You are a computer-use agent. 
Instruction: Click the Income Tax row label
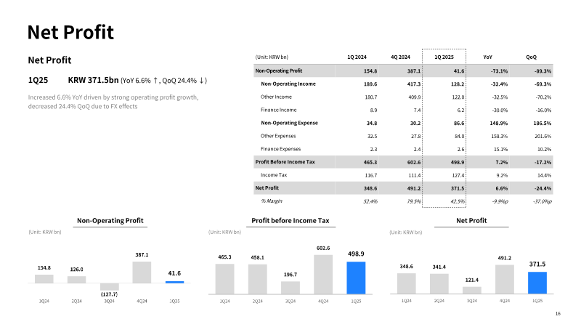tap(274, 175)
